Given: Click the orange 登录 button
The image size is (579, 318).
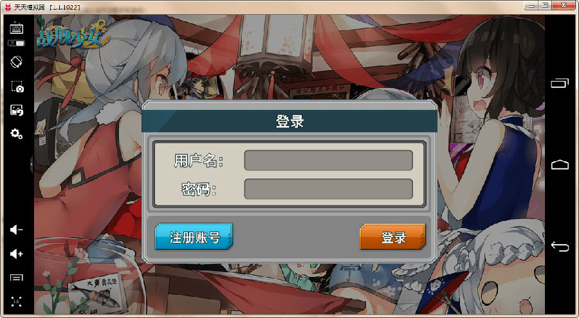Looking at the screenshot, I should [392, 236].
